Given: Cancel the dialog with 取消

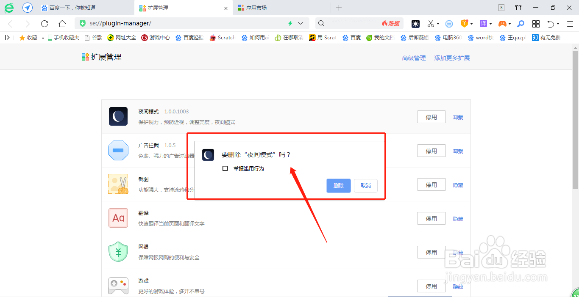Looking at the screenshot, I should tap(366, 186).
